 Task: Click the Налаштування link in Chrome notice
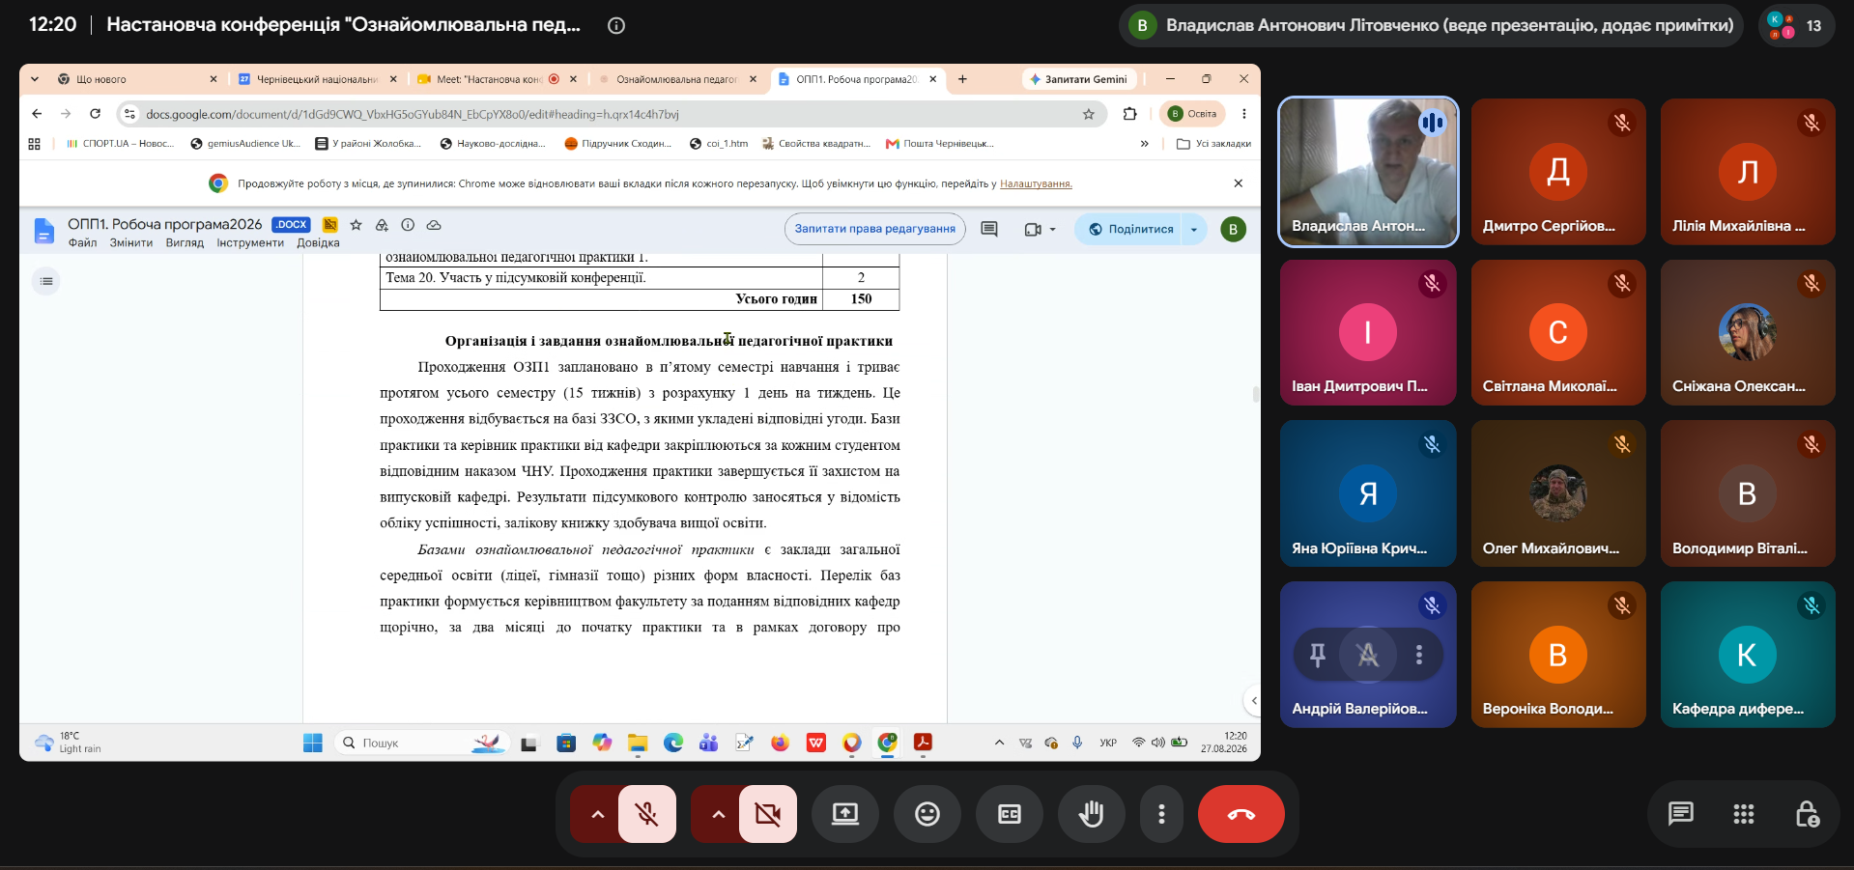[1036, 183]
